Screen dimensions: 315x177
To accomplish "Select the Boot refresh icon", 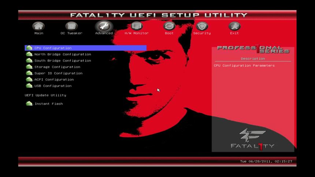I will tap(169, 26).
